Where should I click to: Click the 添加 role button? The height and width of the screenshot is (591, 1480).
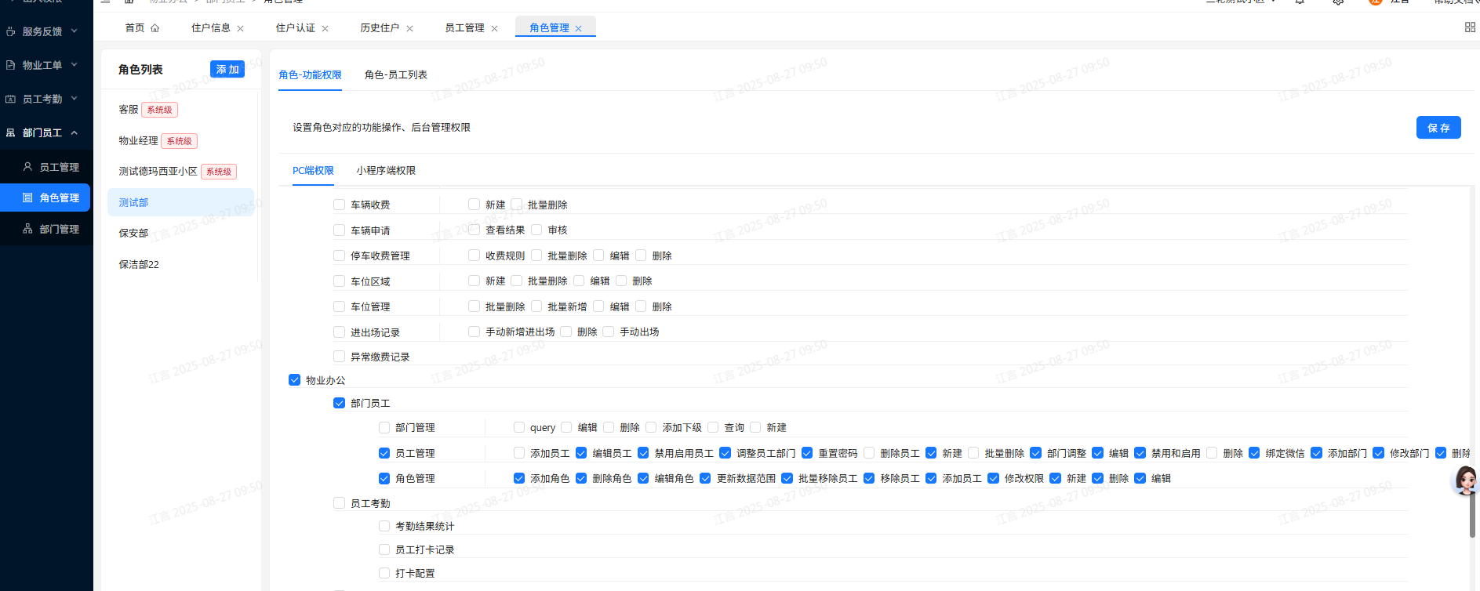tap(227, 69)
